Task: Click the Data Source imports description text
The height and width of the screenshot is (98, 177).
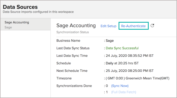Action: tap(38, 12)
